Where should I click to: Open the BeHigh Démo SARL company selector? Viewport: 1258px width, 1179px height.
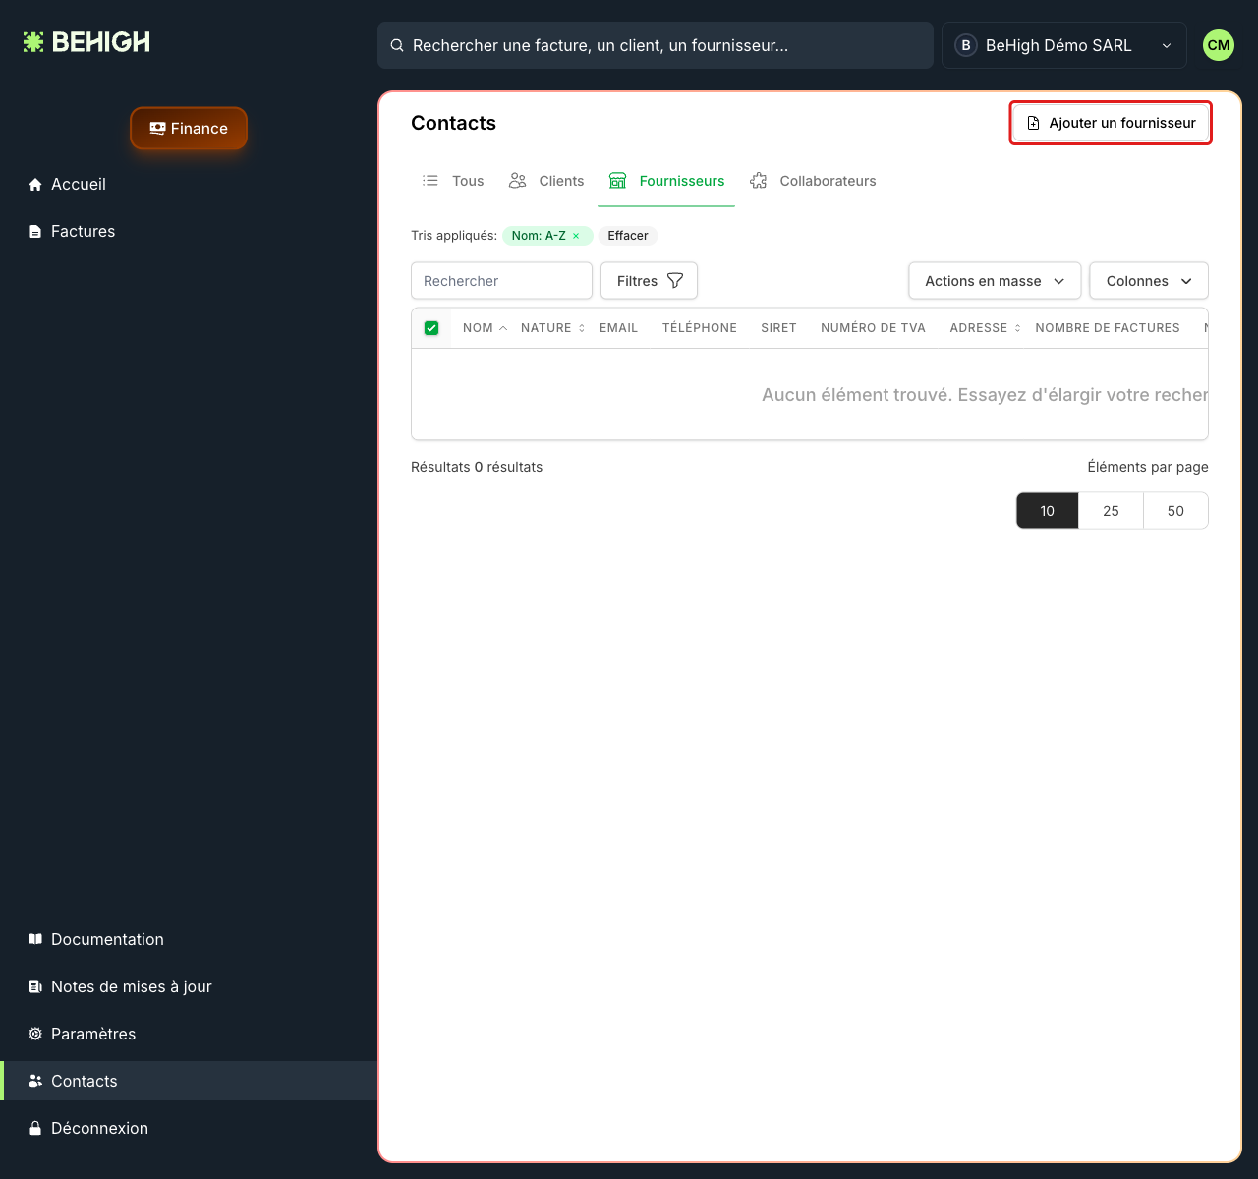pyautogui.click(x=1064, y=45)
